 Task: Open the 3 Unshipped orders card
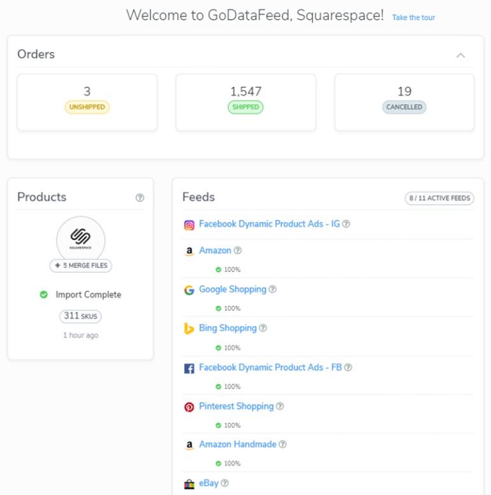tap(87, 103)
